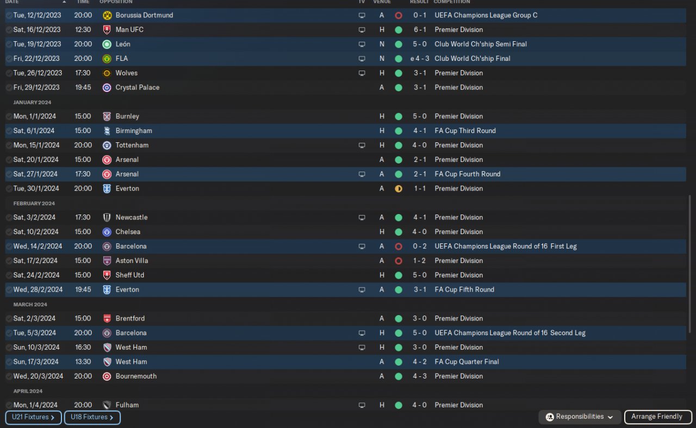Click the TV icon on Newcastle match row
The image size is (696, 428).
pyautogui.click(x=362, y=218)
